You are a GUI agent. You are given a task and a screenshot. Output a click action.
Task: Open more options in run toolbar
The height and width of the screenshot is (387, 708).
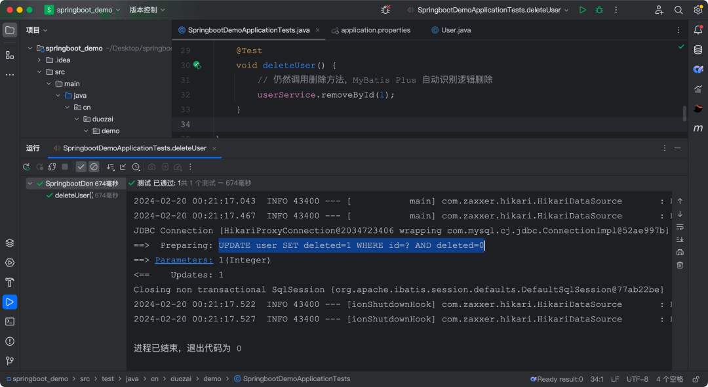coord(190,167)
